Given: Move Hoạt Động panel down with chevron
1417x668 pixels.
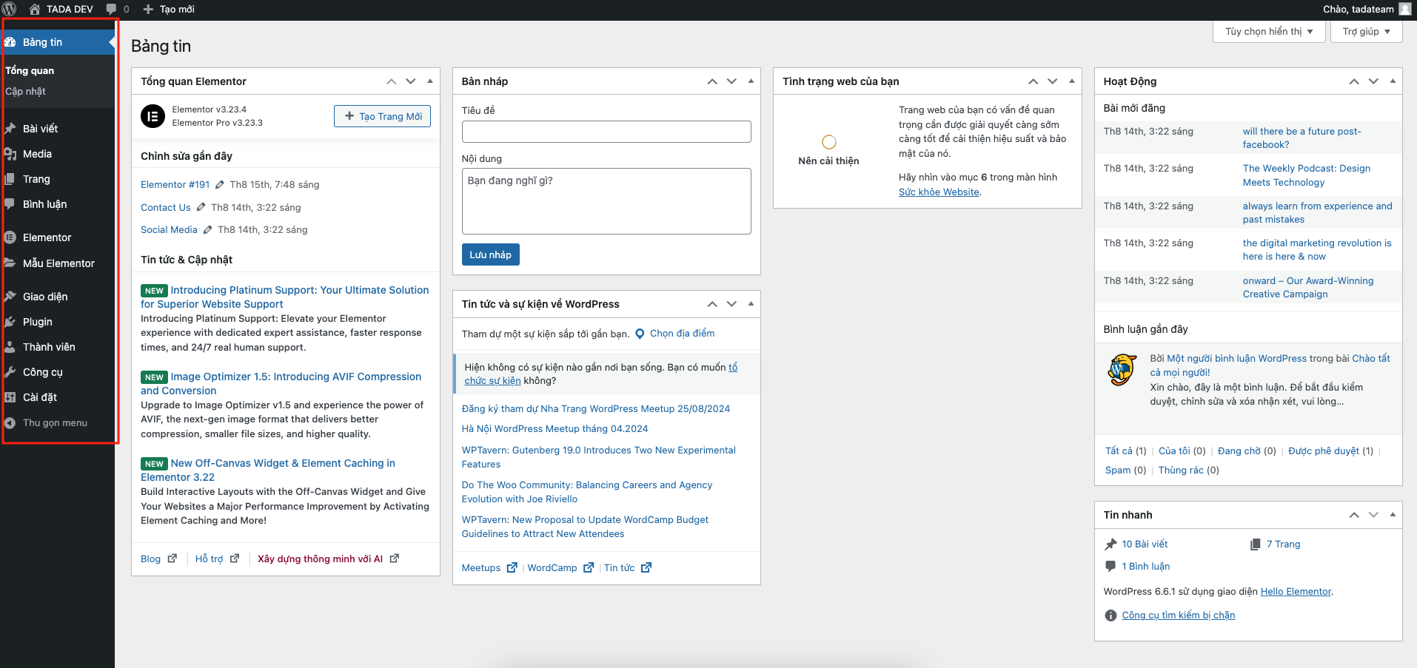Looking at the screenshot, I should click(x=1373, y=81).
